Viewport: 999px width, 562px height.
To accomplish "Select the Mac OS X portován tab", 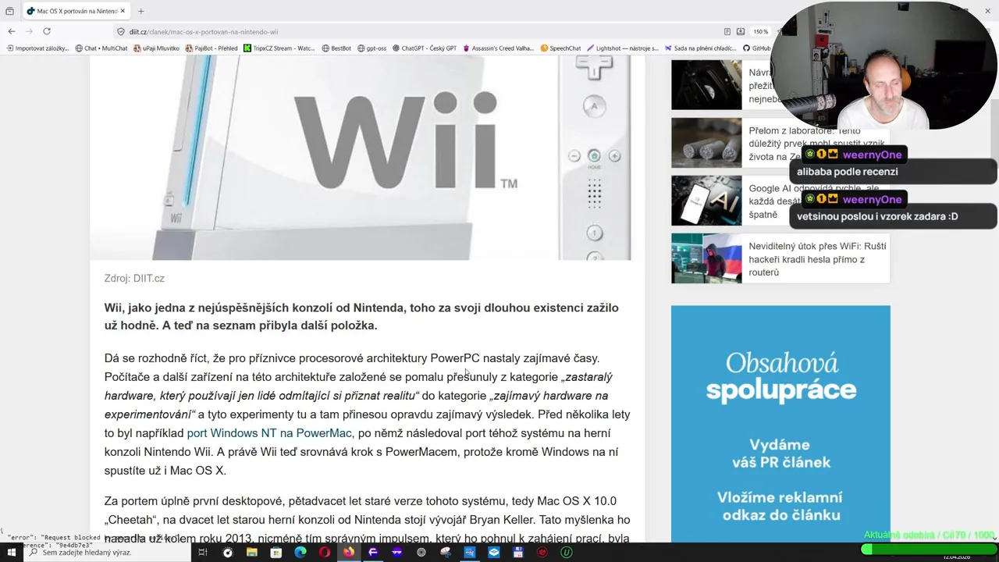I will point(76,11).
